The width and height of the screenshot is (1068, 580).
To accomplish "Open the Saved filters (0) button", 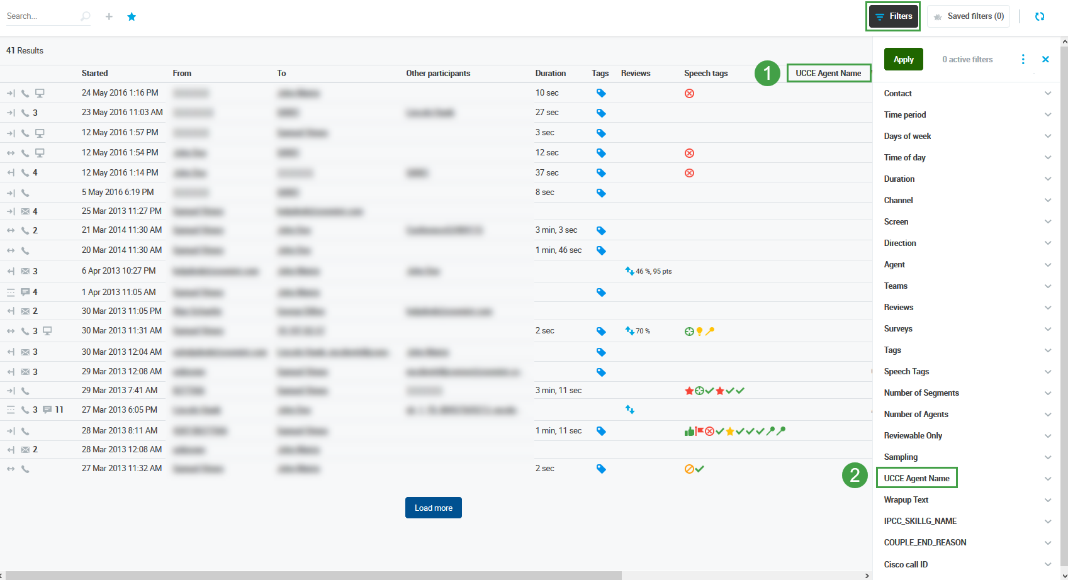I will point(968,16).
